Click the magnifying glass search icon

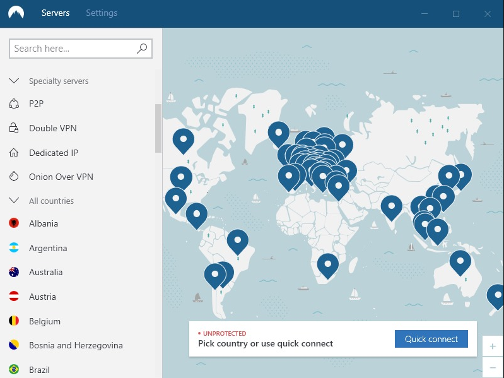(142, 49)
